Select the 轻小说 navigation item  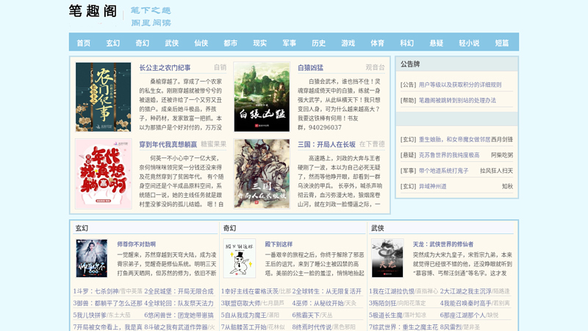[x=469, y=43]
